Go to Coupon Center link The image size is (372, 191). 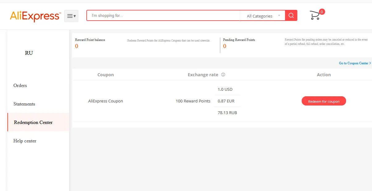(x=355, y=63)
